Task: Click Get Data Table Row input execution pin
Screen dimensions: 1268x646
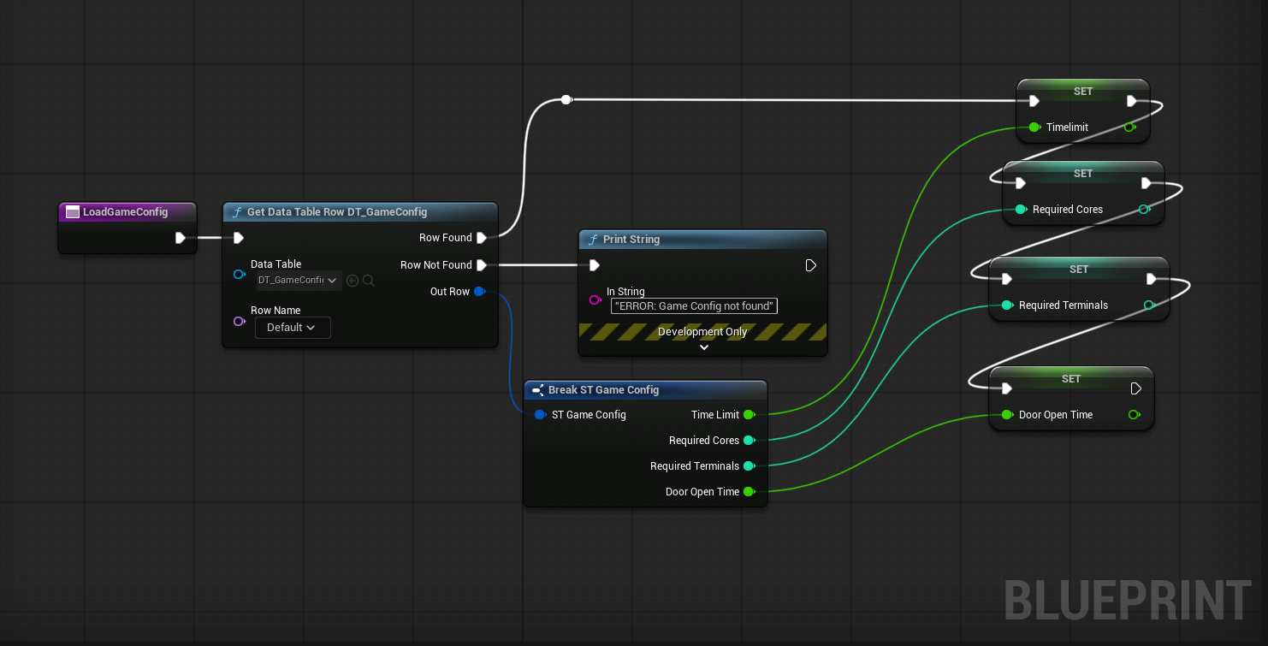Action: [239, 238]
